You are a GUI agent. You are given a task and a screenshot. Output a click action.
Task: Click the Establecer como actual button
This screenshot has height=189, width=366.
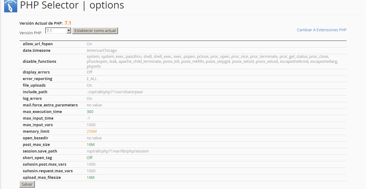(95, 31)
